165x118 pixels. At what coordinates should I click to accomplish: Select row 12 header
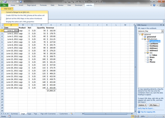(x=2, y=59)
